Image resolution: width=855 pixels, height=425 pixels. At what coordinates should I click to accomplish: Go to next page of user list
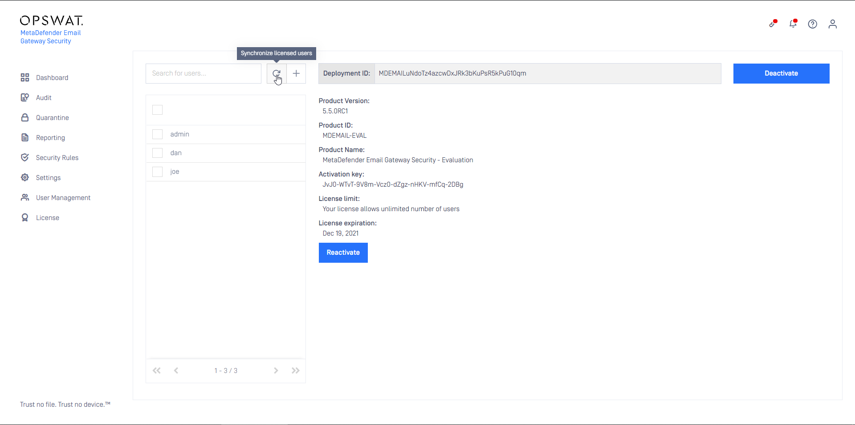coord(276,370)
